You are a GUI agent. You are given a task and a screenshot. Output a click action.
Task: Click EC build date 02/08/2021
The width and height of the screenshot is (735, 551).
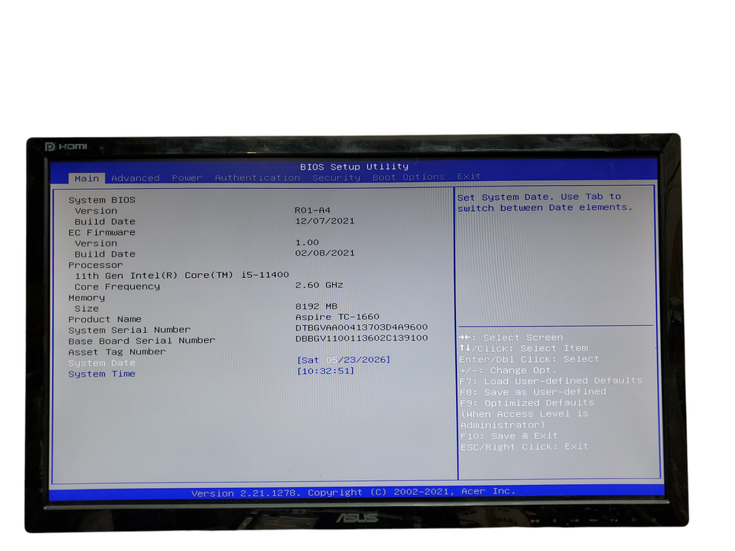click(325, 253)
